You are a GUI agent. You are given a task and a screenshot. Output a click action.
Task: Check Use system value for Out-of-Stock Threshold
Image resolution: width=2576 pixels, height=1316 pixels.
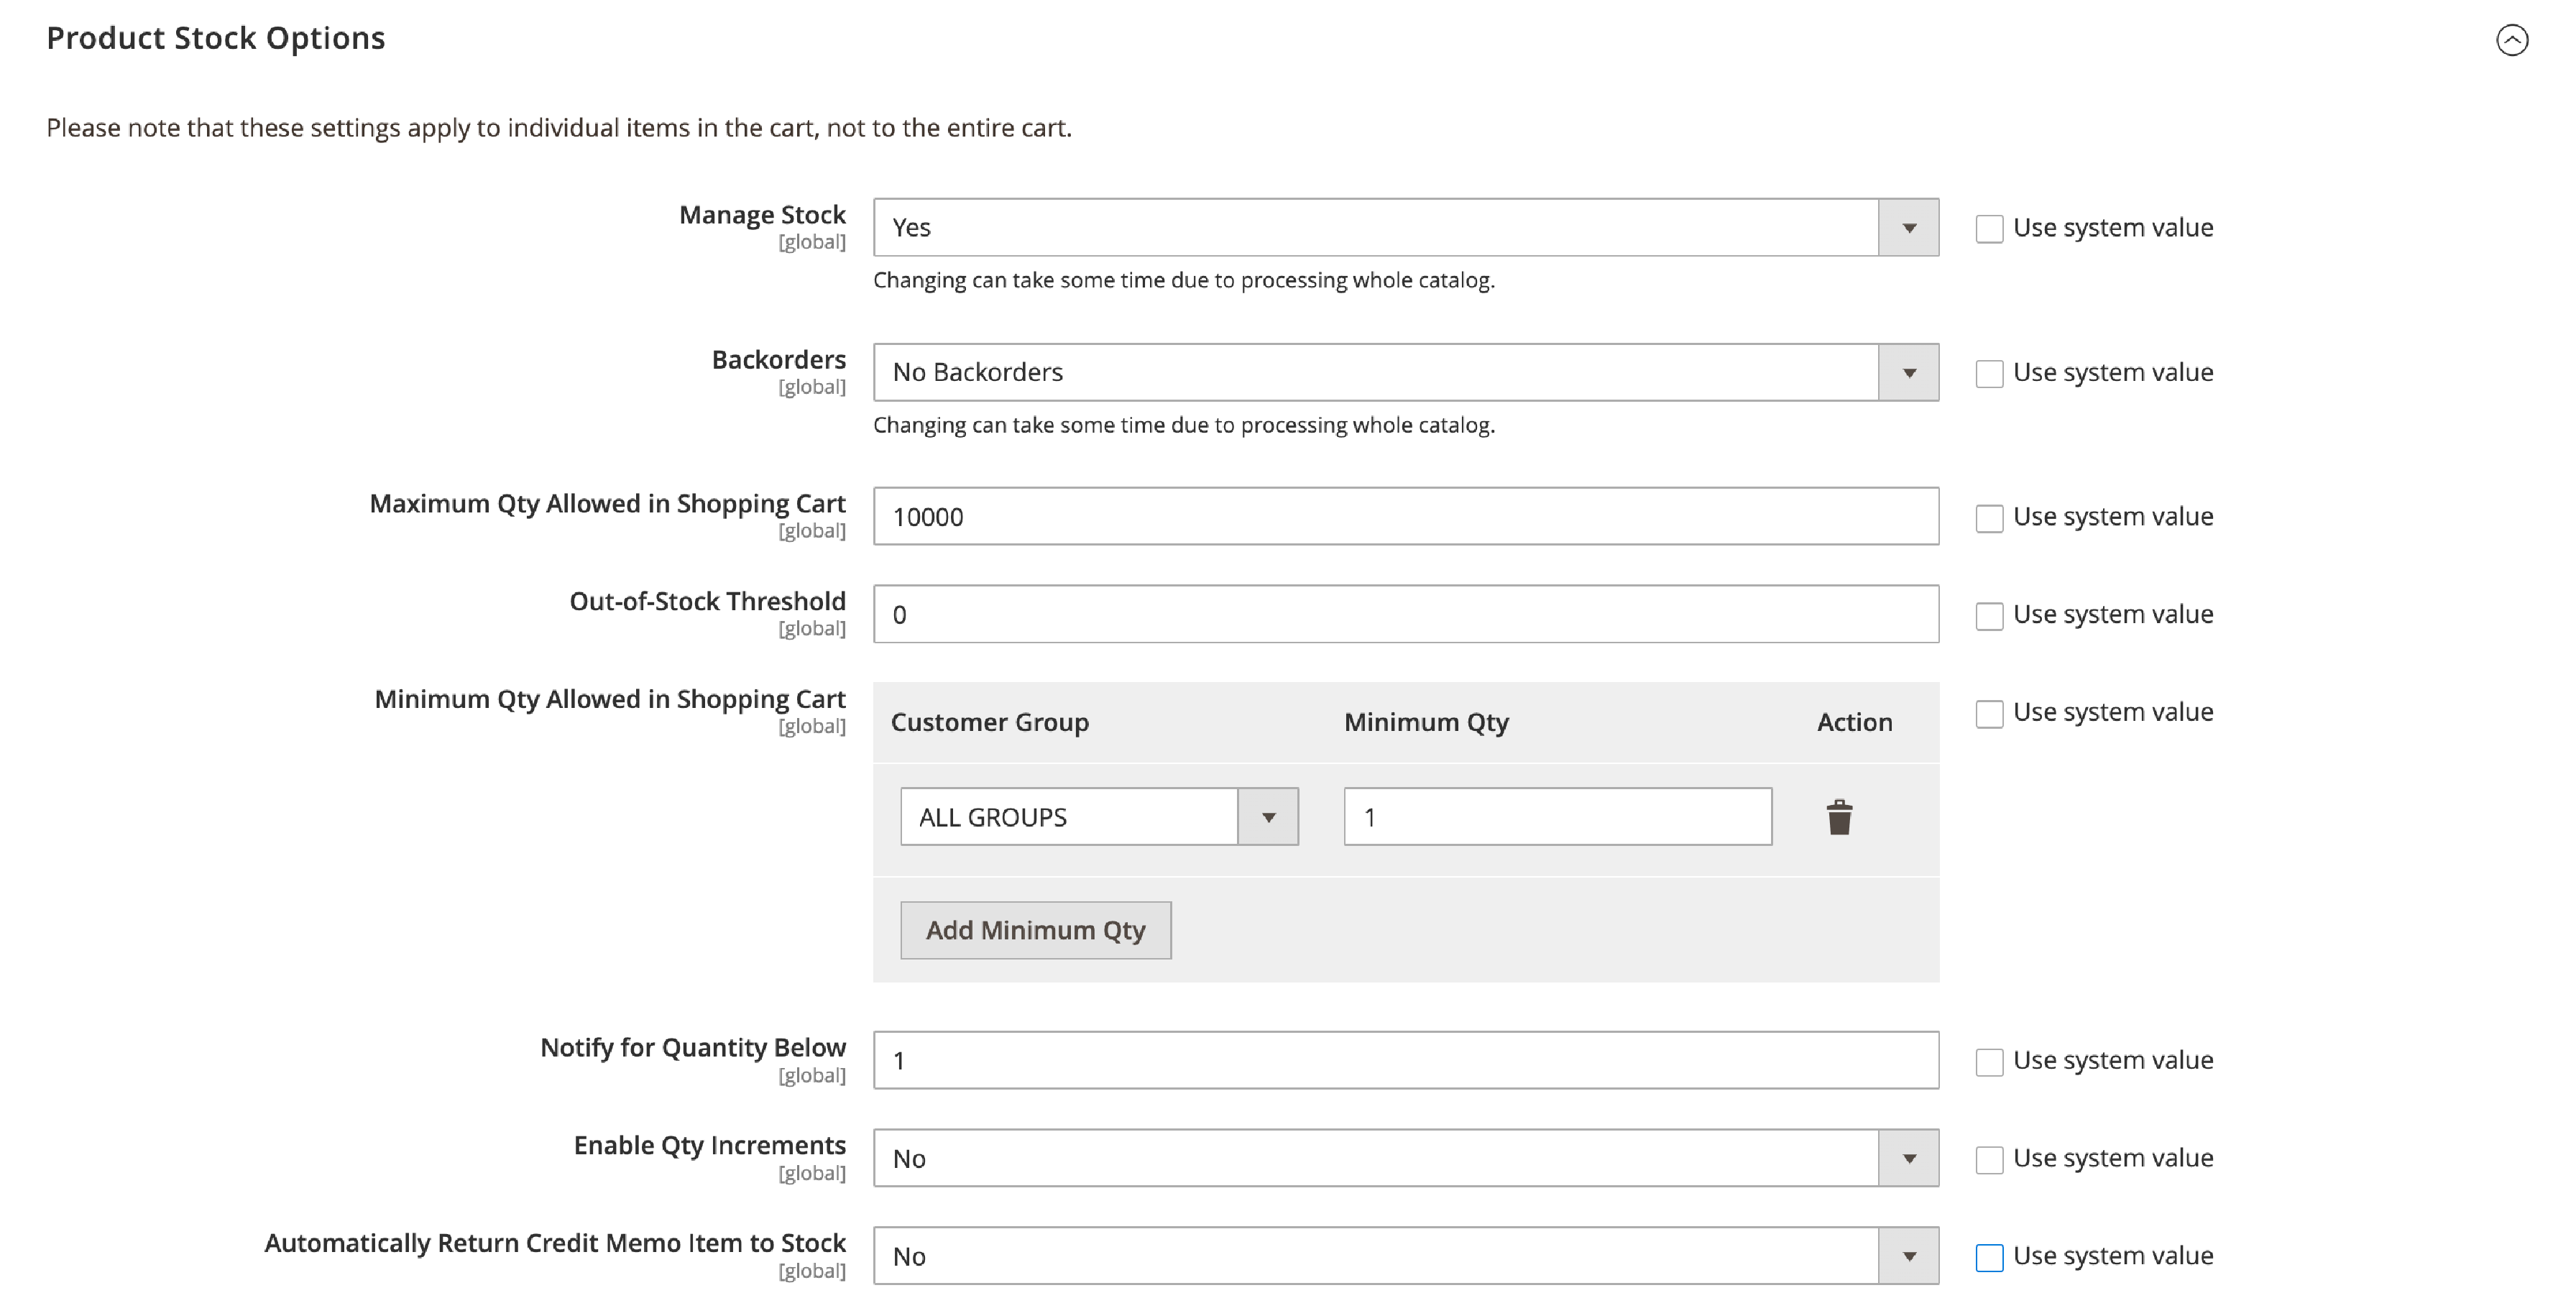click(x=1989, y=616)
